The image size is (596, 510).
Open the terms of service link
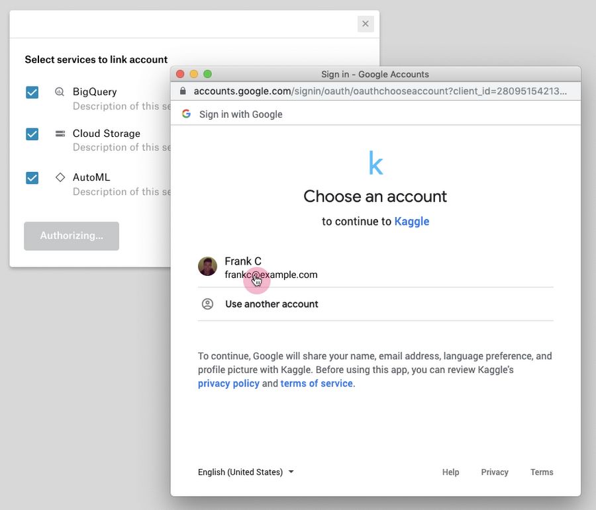317,384
